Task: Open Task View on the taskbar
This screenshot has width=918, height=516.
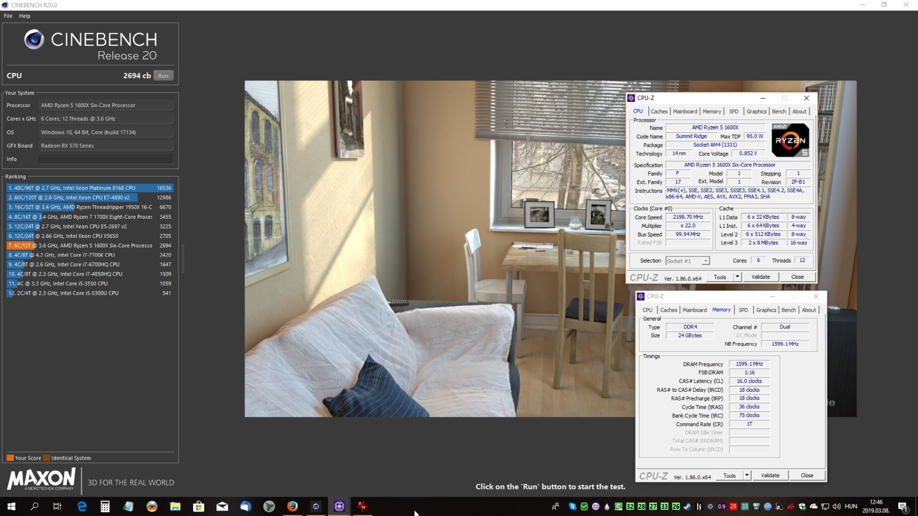Action: point(57,506)
